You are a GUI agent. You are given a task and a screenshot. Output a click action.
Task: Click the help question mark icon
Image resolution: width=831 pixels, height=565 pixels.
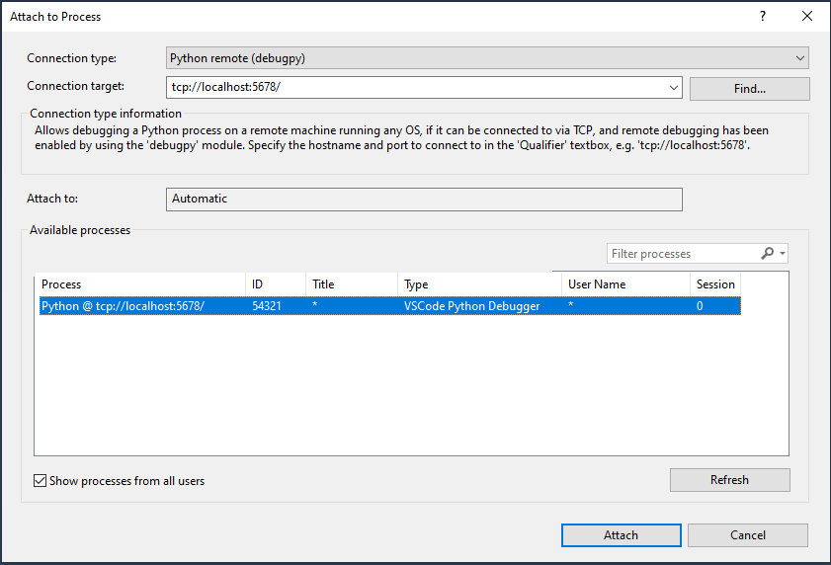pyautogui.click(x=763, y=16)
